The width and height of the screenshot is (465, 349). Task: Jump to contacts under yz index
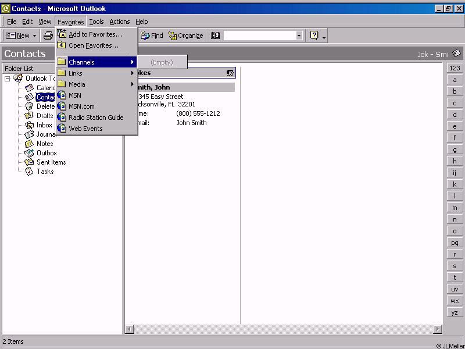455,312
